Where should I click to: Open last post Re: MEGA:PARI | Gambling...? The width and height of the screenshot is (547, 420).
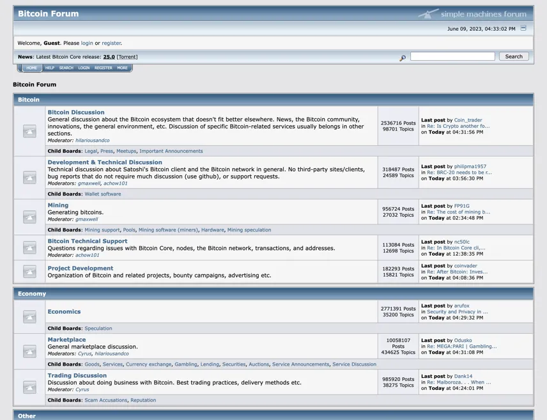tap(462, 346)
